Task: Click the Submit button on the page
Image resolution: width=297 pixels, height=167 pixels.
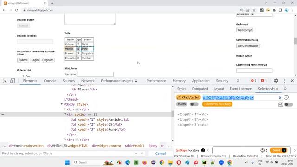Action: point(23,60)
